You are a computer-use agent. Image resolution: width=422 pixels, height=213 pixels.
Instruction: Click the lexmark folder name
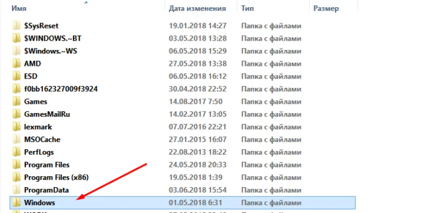point(38,127)
